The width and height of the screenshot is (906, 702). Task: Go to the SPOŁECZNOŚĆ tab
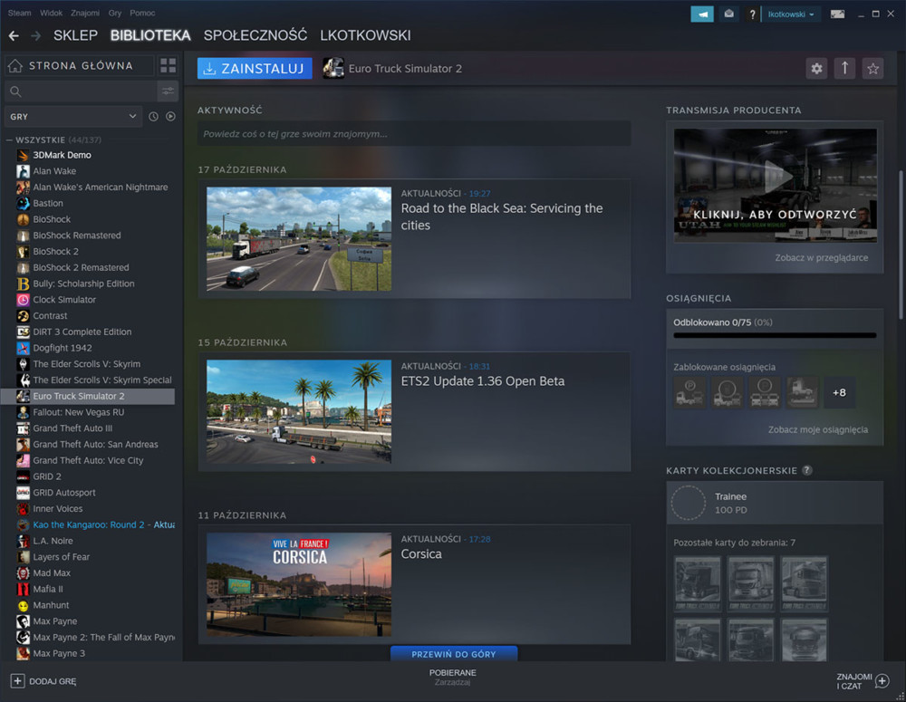click(x=255, y=36)
